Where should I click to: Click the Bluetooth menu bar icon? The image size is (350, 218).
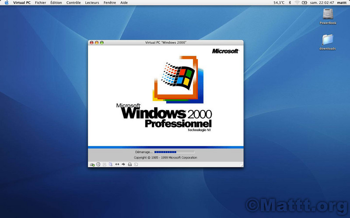(x=290, y=3)
